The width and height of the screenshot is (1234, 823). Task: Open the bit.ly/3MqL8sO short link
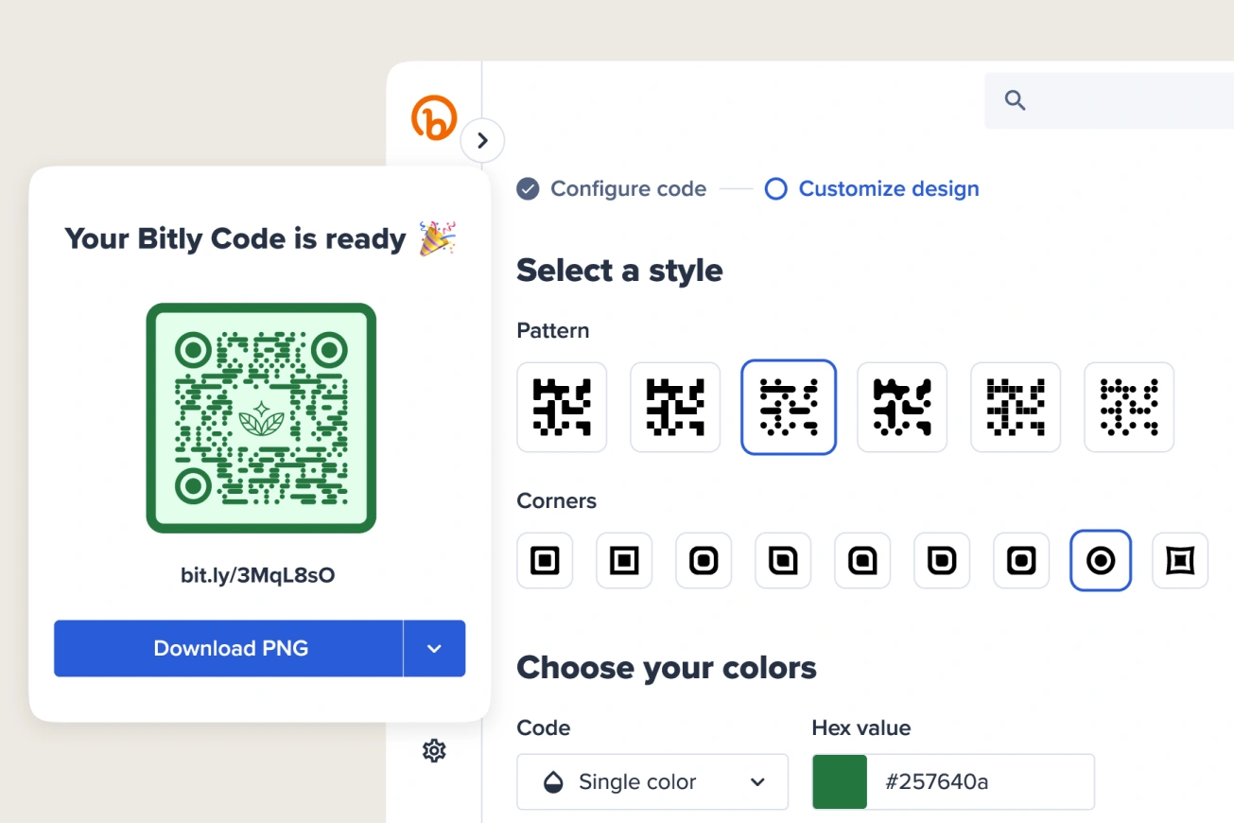point(258,575)
